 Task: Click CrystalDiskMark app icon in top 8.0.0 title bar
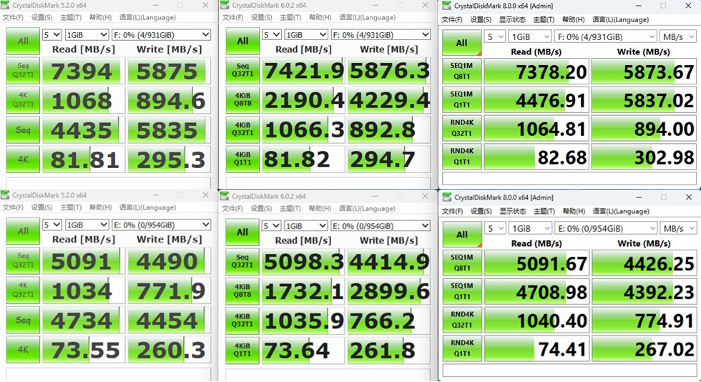[x=446, y=6]
